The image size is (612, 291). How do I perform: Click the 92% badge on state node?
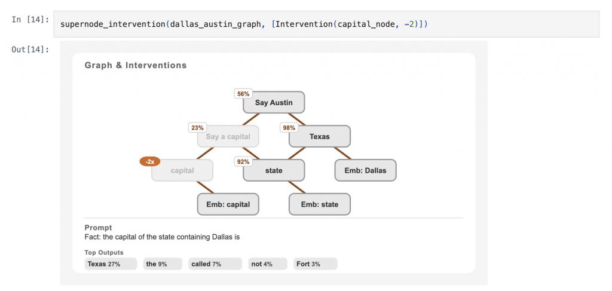[243, 161]
